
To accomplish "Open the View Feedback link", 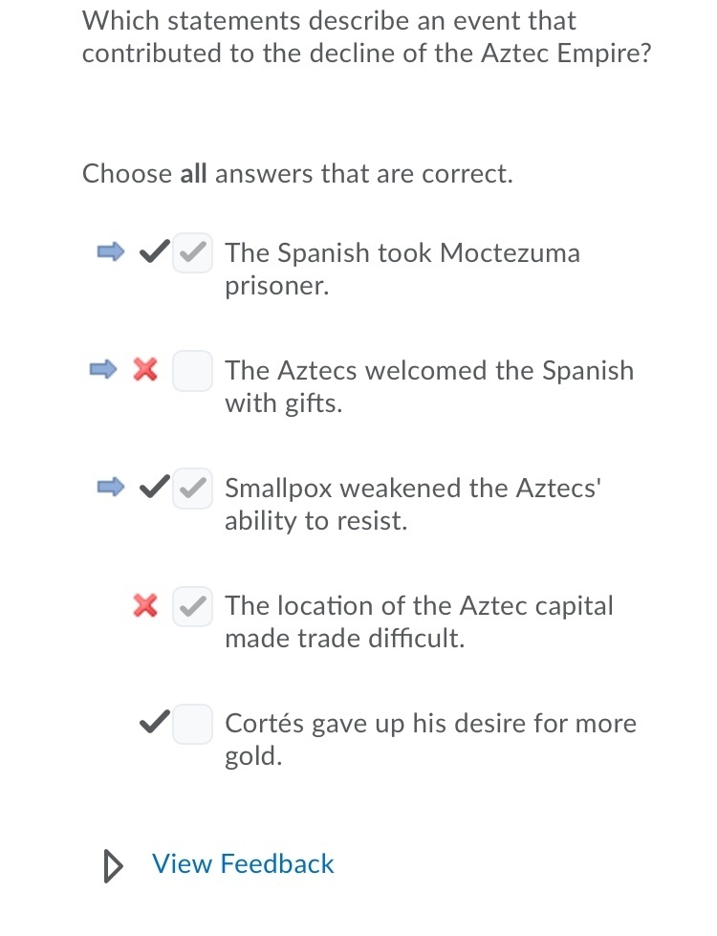I will click(x=243, y=863).
